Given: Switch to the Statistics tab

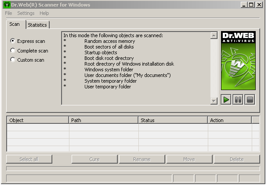Looking at the screenshot, I should pos(37,25).
